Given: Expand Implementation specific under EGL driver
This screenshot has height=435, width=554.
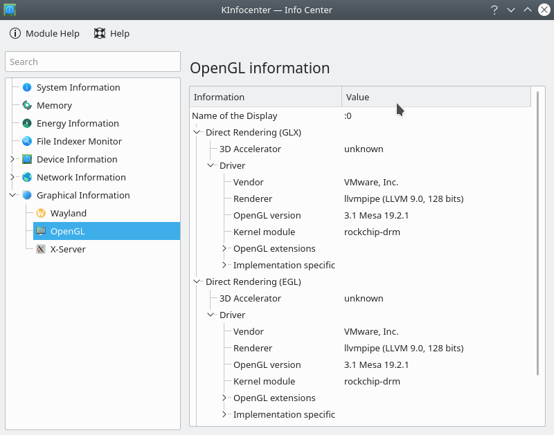Looking at the screenshot, I should coord(224,414).
